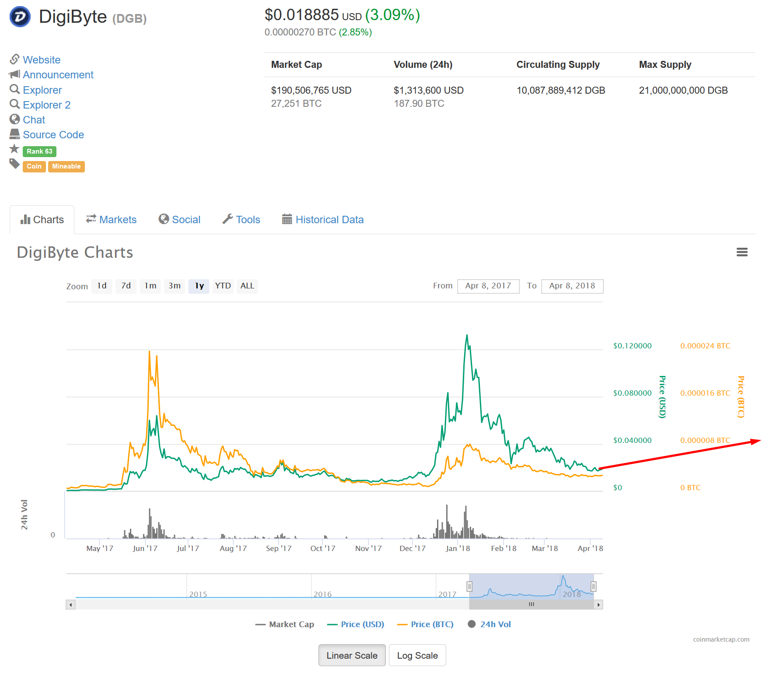Screen dimensions: 780x681
Task: Click the magnifier icon beside Explorer 2
Action: pyautogui.click(x=15, y=104)
